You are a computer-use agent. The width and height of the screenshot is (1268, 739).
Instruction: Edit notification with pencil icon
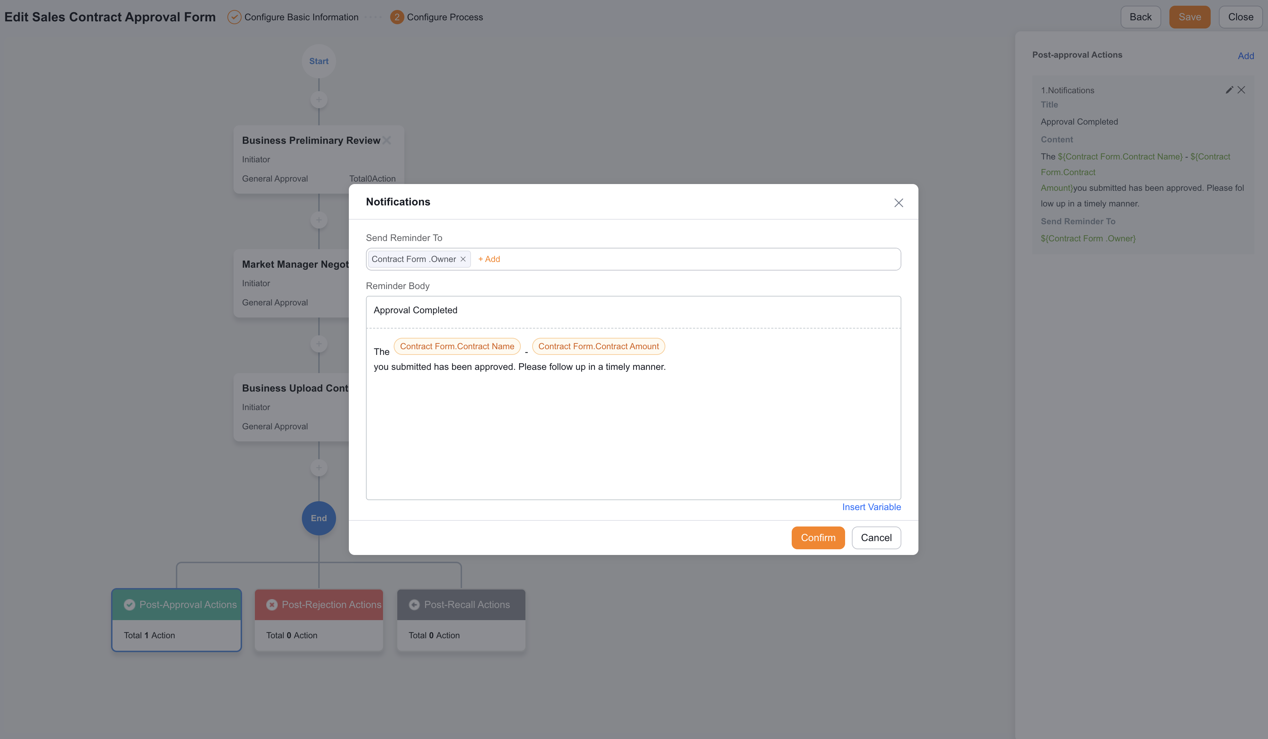pyautogui.click(x=1229, y=90)
